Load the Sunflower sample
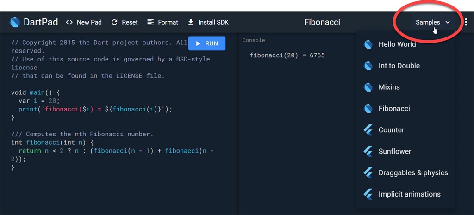 click(x=405, y=152)
